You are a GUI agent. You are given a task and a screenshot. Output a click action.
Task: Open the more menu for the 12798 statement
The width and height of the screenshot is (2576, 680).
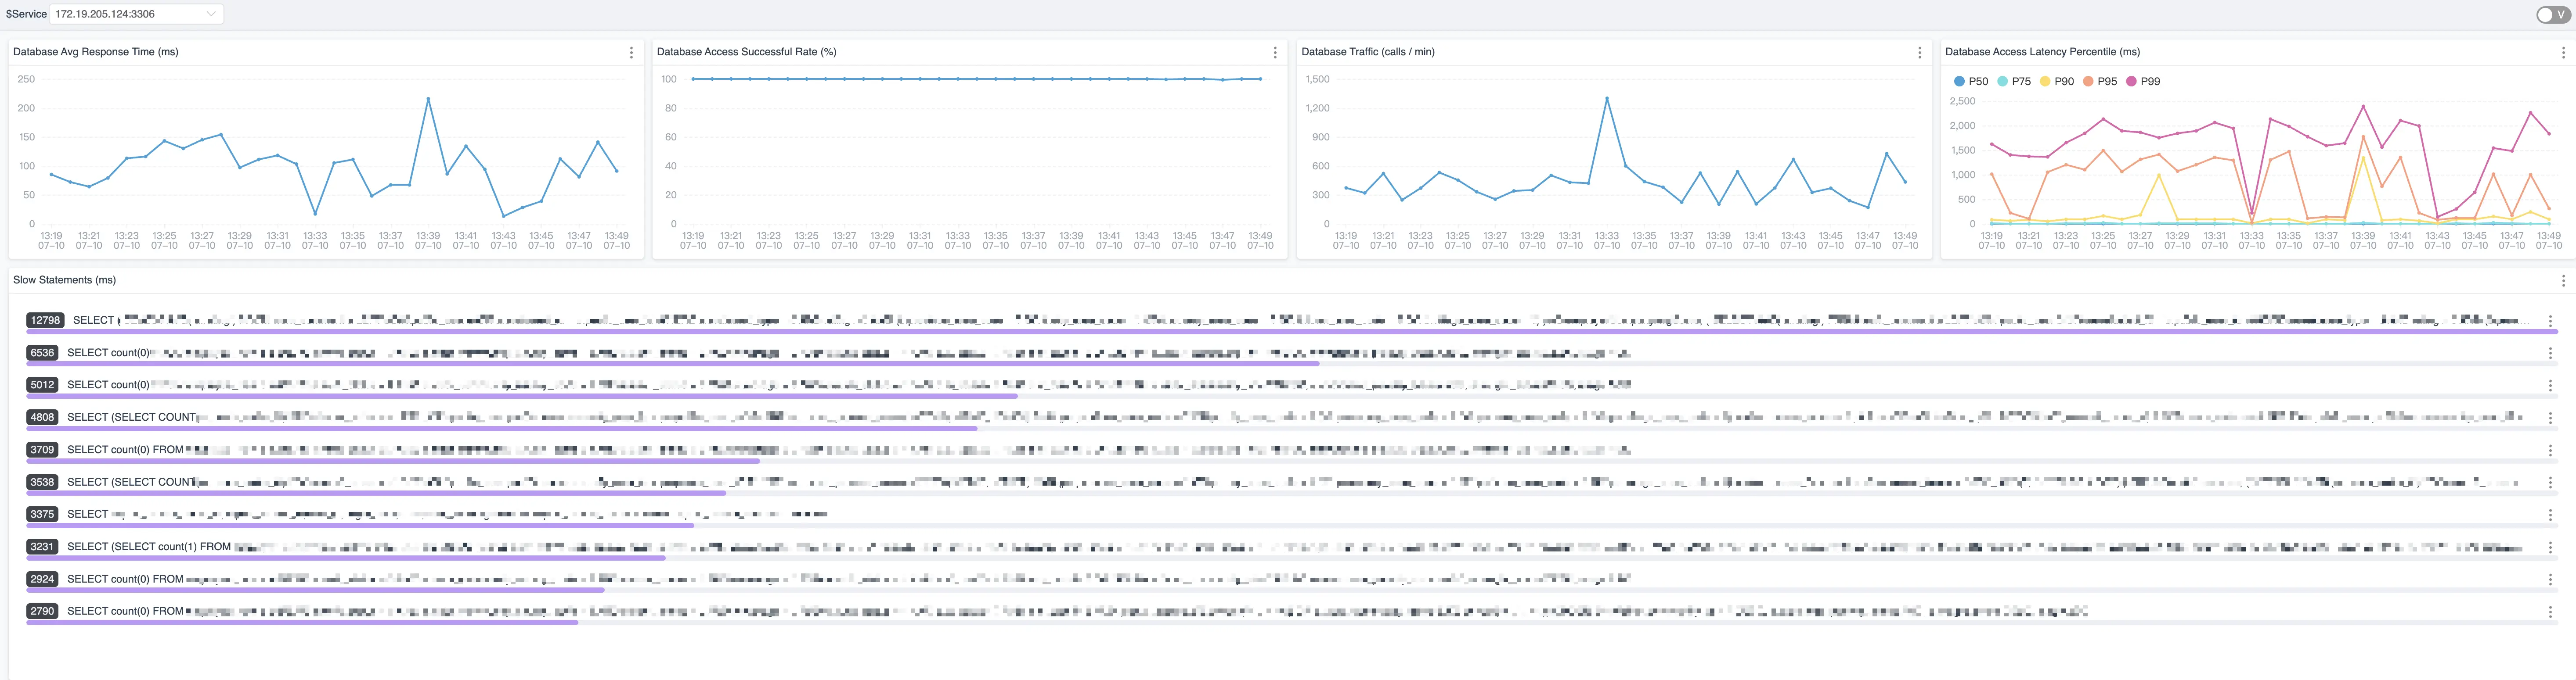(x=2550, y=321)
